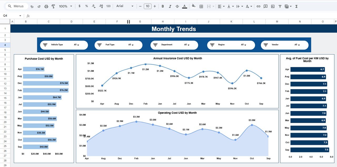Toggle italic formatting
Viewport: 337px width, 167px height.
click(170, 6)
